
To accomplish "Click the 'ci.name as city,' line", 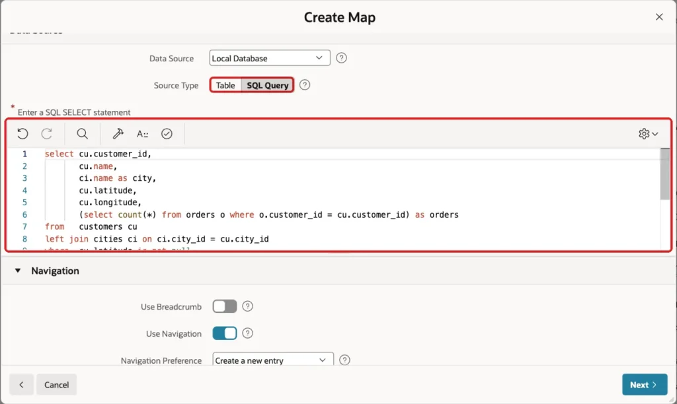I will tap(118, 178).
